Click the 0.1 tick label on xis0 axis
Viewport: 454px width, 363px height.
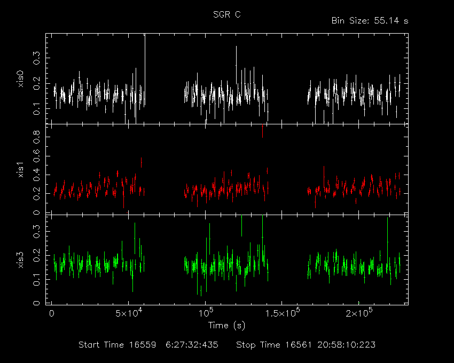[x=37, y=108]
